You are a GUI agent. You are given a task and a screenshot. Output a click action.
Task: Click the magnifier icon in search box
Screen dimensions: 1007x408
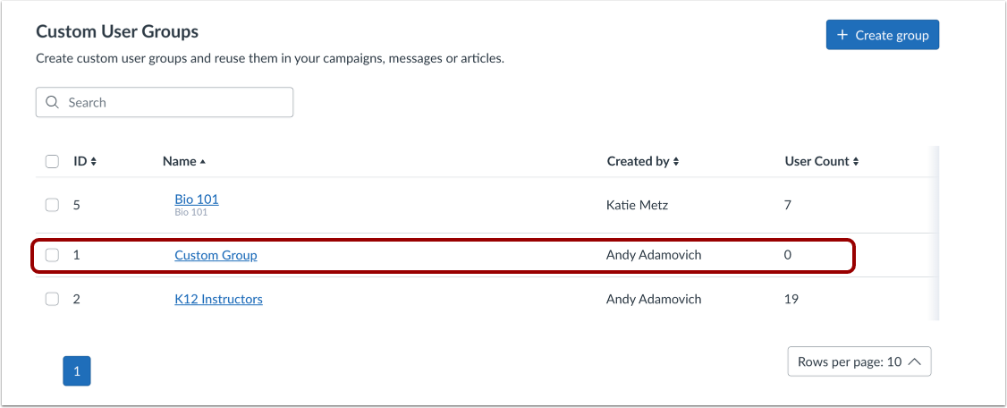tap(52, 102)
